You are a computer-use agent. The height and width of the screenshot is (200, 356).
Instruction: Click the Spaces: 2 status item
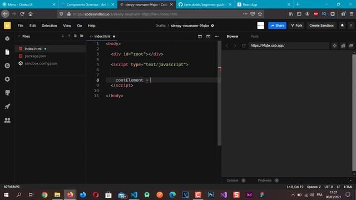click(314, 187)
